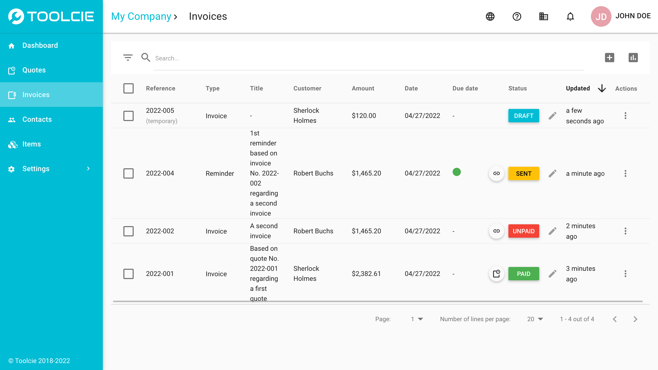Open the Contacts sidebar item

click(37, 119)
